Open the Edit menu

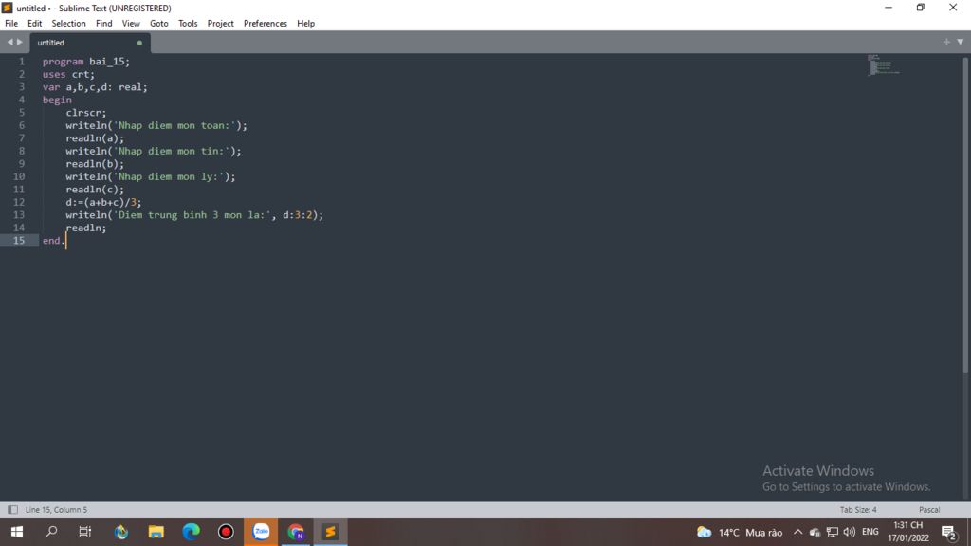35,24
